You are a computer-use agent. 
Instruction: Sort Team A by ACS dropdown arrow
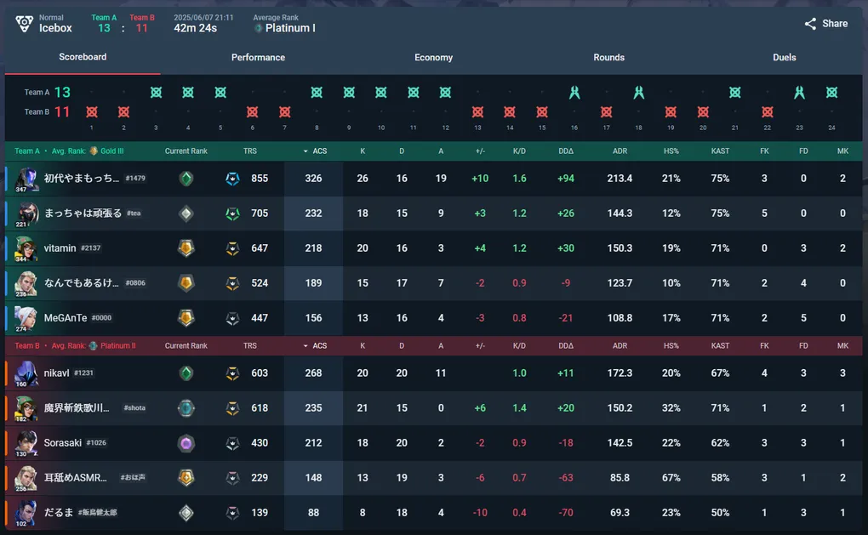tap(305, 151)
